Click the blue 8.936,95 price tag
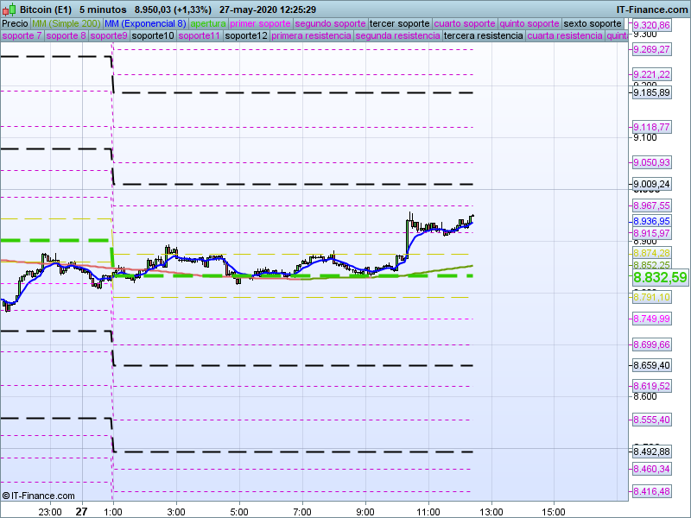 [651, 221]
